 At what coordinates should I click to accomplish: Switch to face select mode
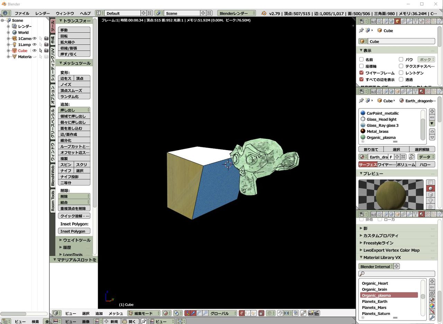(254, 313)
